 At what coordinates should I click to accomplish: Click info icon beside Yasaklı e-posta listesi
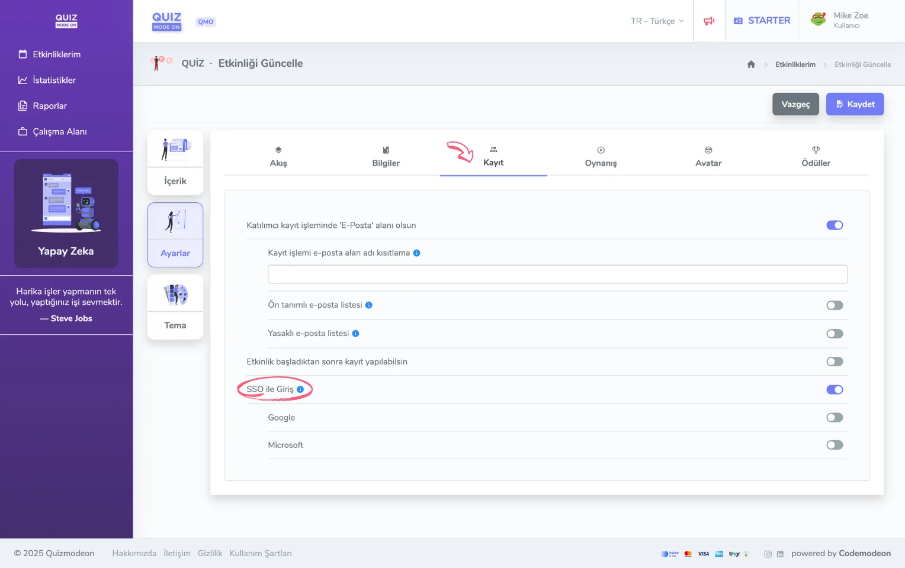tap(356, 334)
